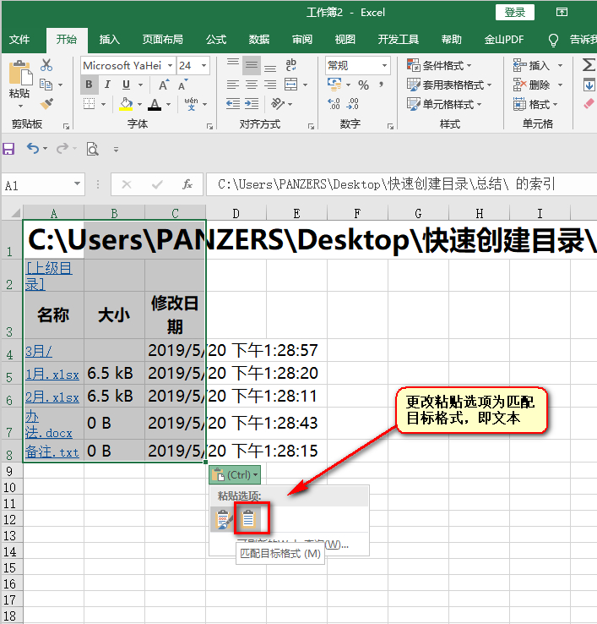Click the 登录 sign-in button

[515, 13]
